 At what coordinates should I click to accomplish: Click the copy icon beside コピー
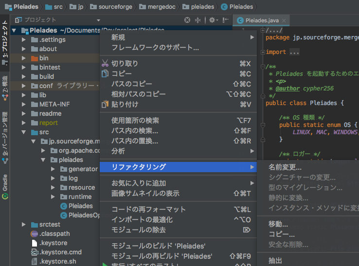[105, 73]
